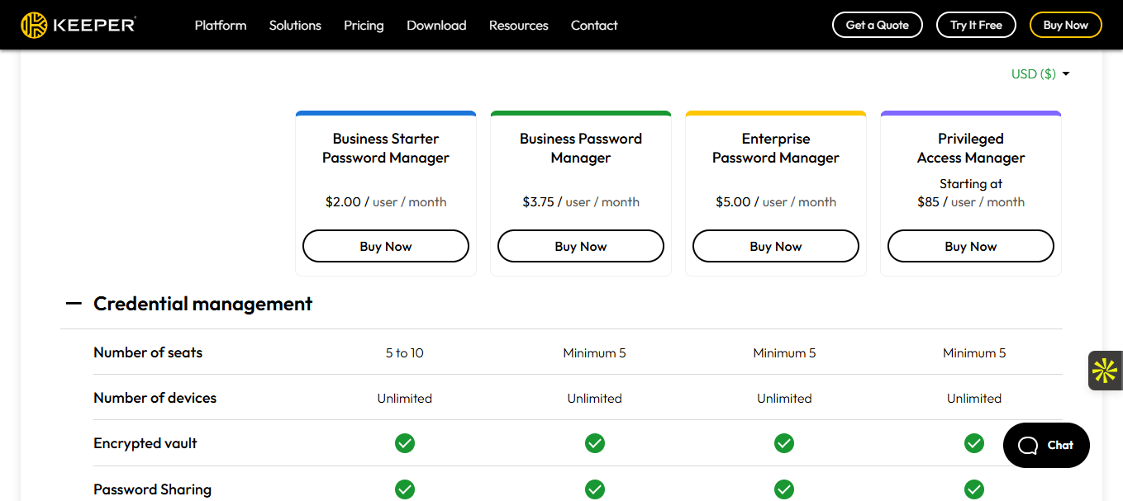
Task: Click the Try It Free button
Action: [976, 25]
